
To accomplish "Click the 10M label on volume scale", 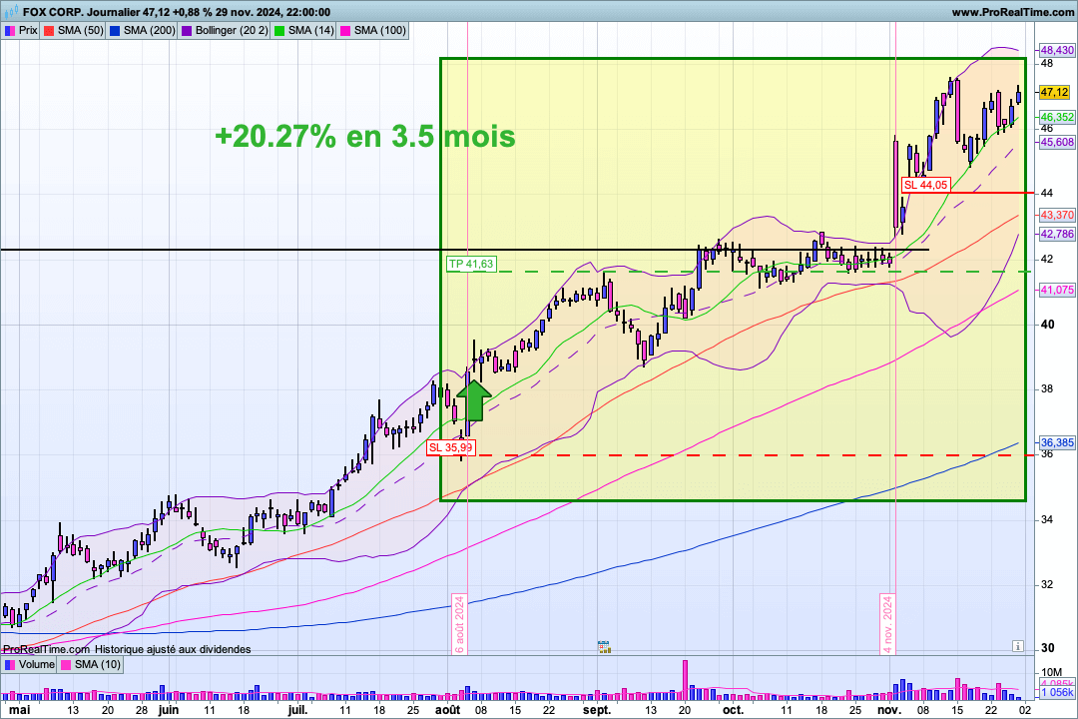I will coord(1052,672).
